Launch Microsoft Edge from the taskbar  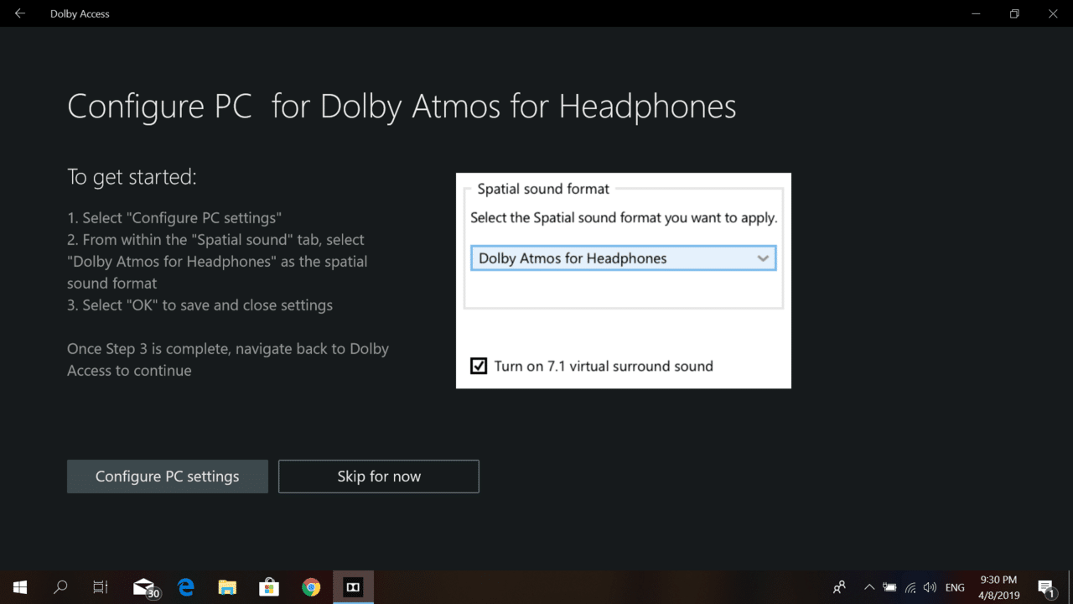186,587
